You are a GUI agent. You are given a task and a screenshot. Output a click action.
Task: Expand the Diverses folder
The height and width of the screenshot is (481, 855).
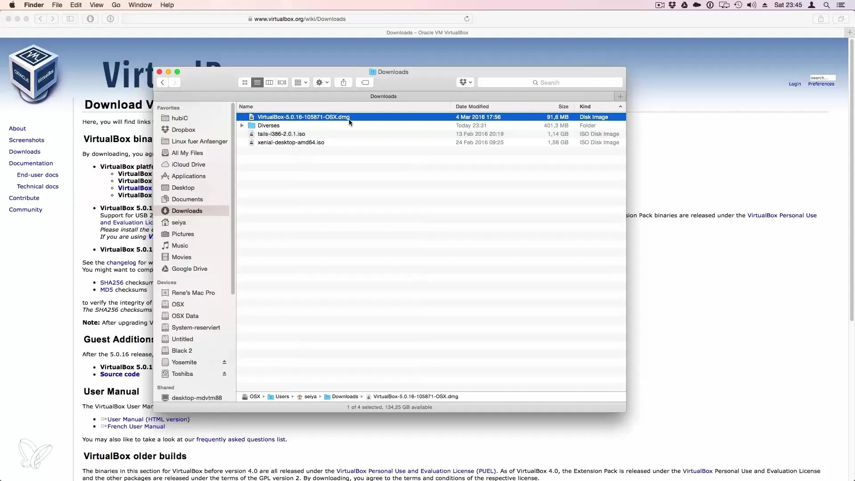tap(242, 126)
